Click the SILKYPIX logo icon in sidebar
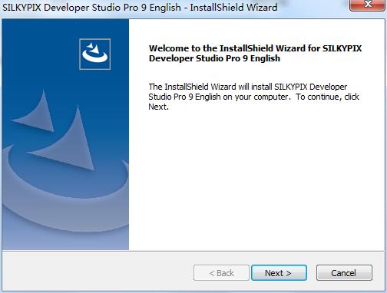 [x=95, y=54]
